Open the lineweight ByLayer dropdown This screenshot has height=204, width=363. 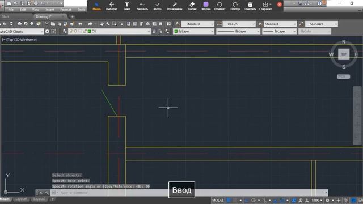tap(279, 31)
